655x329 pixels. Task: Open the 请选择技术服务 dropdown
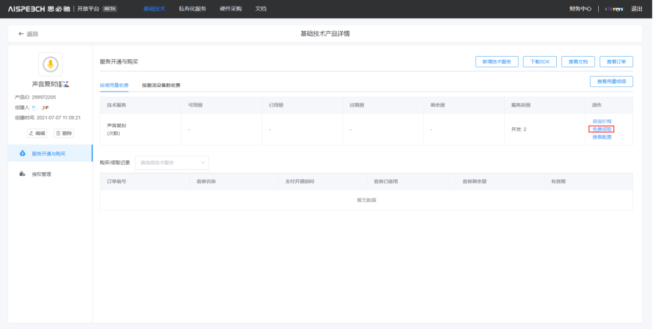coord(171,162)
